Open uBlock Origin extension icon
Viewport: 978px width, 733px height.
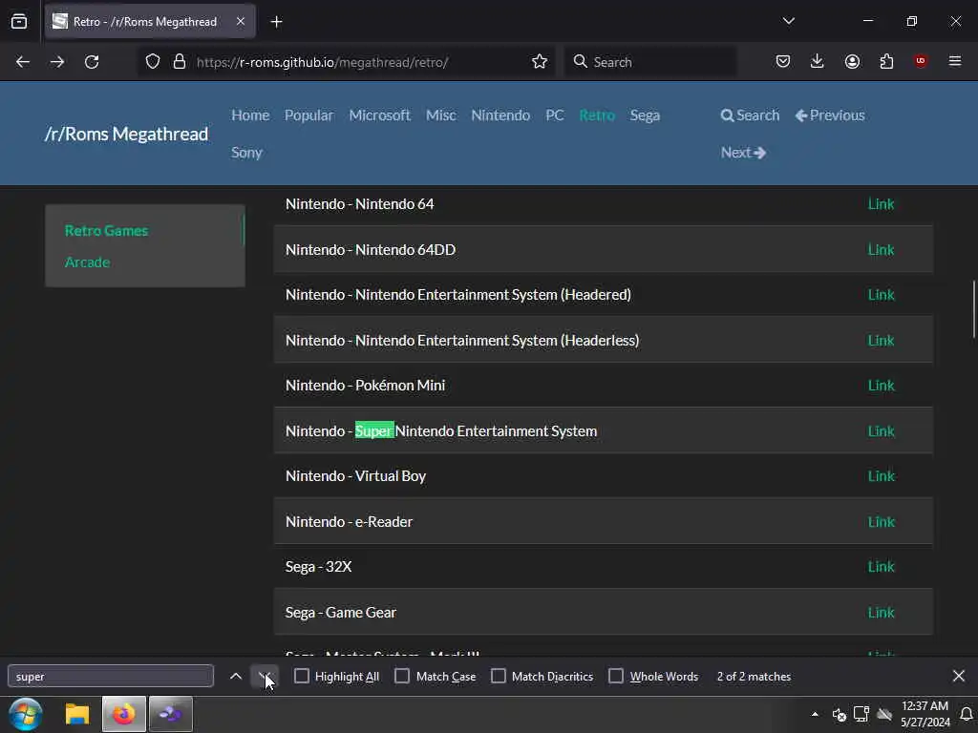click(x=921, y=61)
